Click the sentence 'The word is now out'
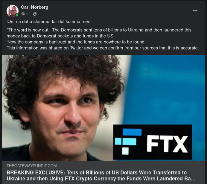 [28, 30]
